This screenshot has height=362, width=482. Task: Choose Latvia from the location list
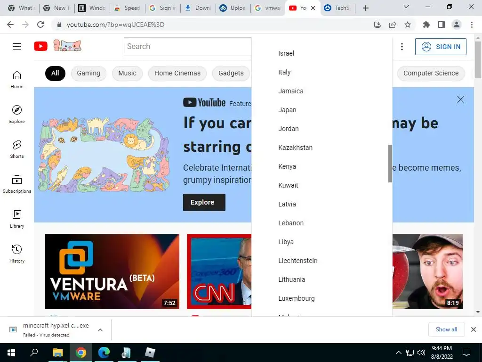(322, 204)
